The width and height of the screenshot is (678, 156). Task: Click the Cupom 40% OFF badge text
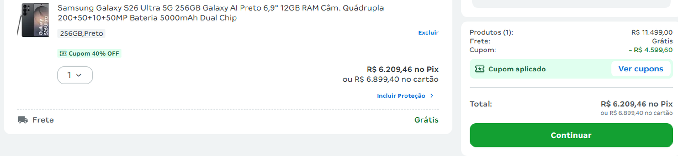(x=94, y=54)
